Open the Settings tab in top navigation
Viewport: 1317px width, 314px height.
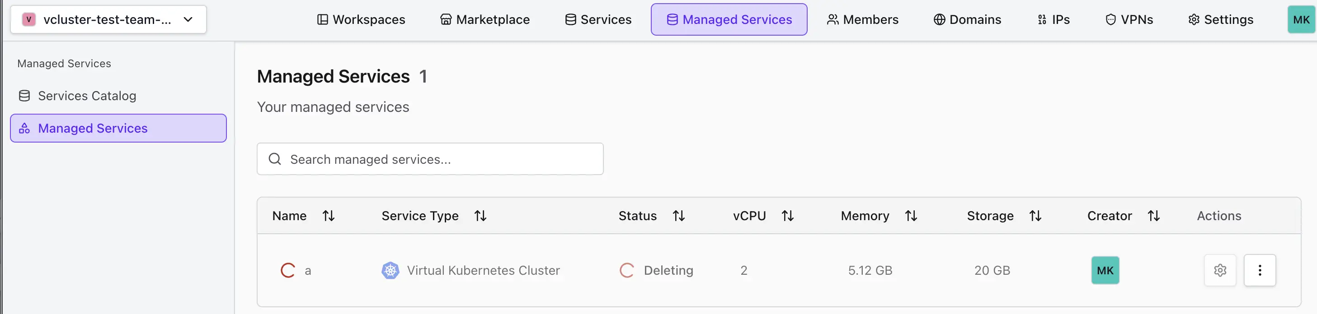pyautogui.click(x=1220, y=19)
